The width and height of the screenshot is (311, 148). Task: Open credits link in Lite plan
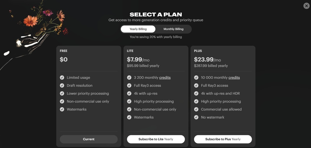point(165,77)
